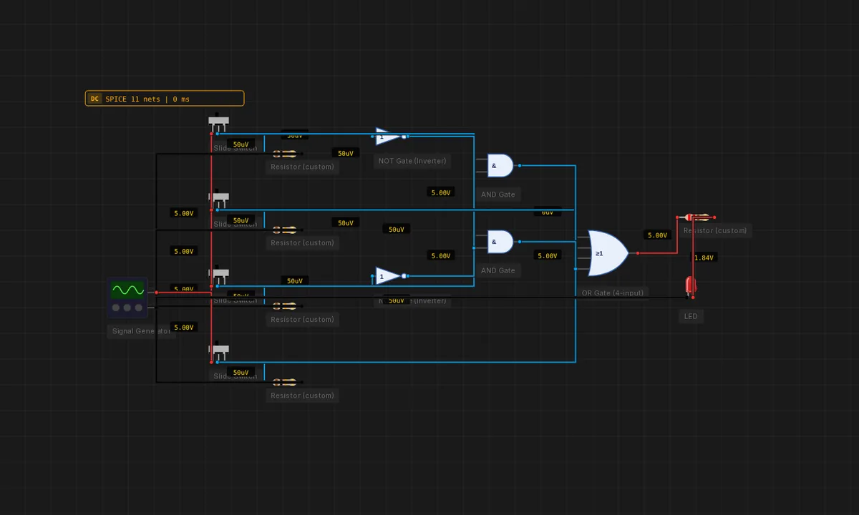Select the resistor connected above the LED
The width and height of the screenshot is (859, 515).
(x=698, y=217)
